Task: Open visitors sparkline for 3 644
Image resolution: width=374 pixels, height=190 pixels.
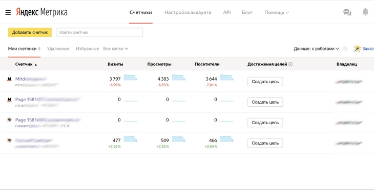Action: tap(227, 78)
